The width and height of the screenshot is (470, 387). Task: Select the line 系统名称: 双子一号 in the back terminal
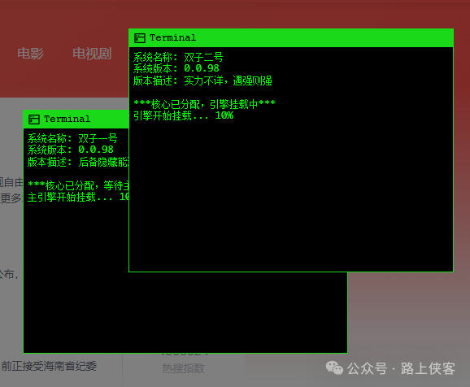pyautogui.click(x=72, y=138)
